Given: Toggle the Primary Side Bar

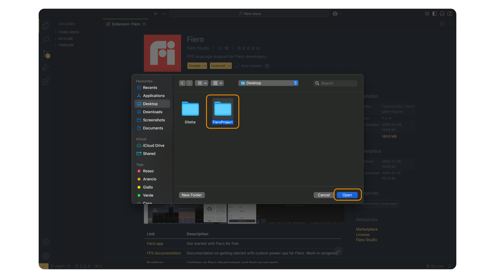Looking at the screenshot, I should tap(435, 14).
